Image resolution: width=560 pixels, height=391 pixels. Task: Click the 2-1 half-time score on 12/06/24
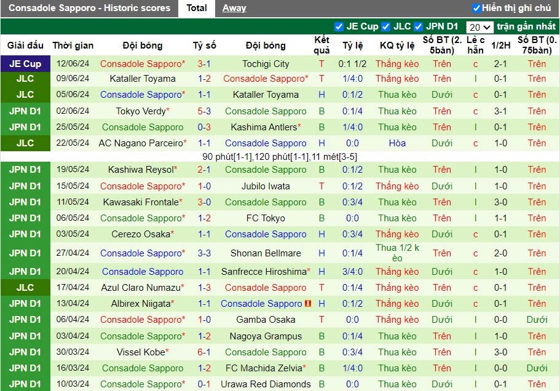(x=500, y=64)
